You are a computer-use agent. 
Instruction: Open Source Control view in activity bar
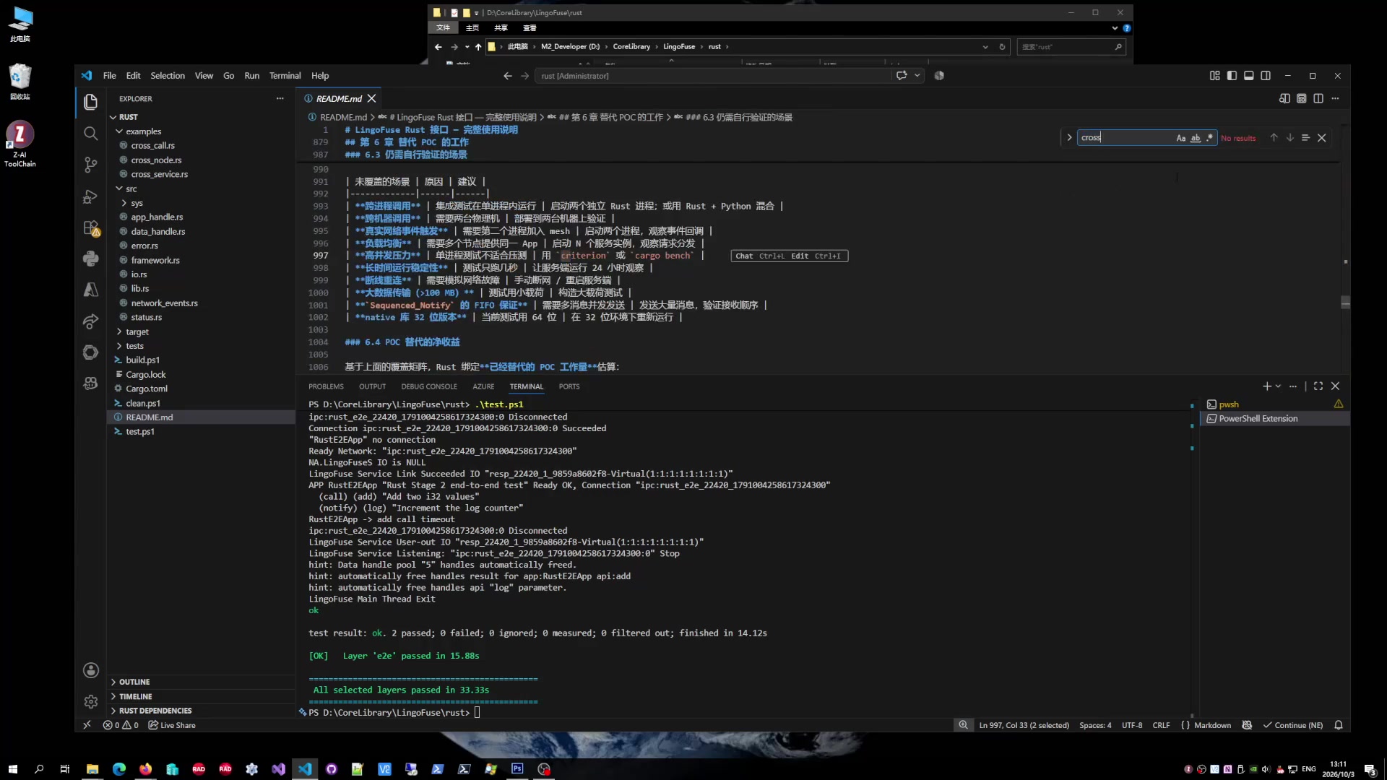(x=90, y=165)
